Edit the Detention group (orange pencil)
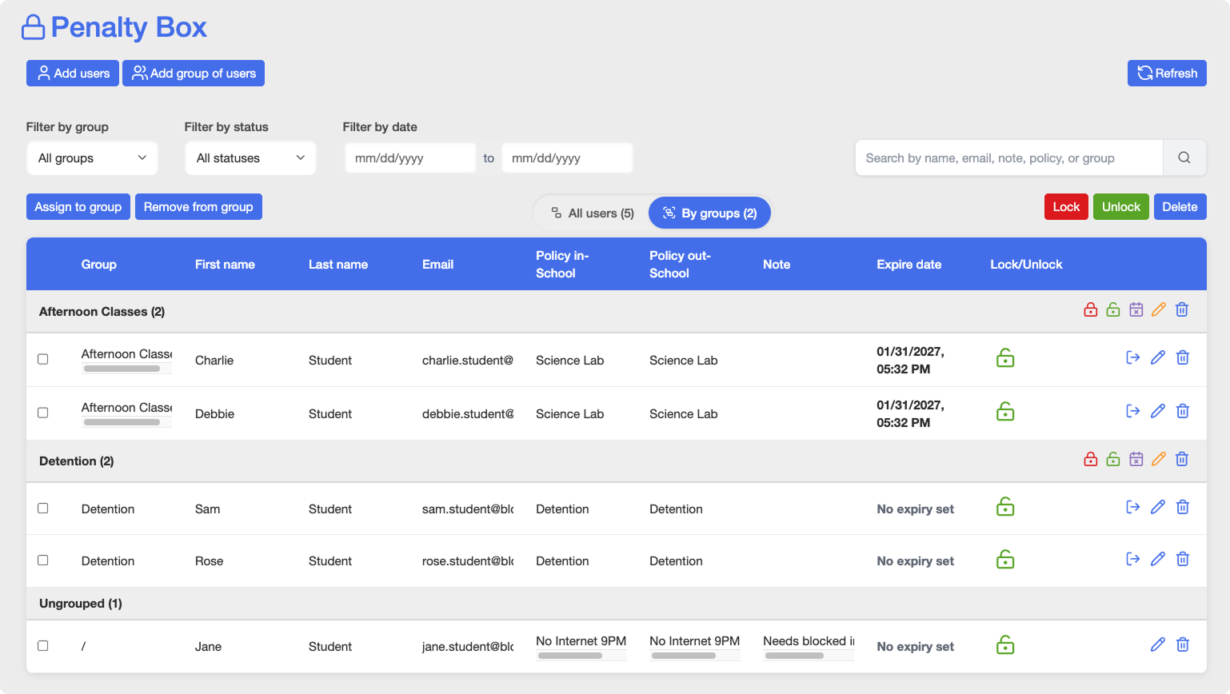 point(1159,460)
